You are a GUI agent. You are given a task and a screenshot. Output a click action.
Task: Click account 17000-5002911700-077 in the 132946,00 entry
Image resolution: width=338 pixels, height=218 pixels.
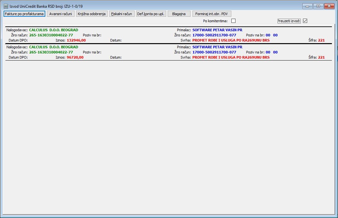click(x=214, y=35)
